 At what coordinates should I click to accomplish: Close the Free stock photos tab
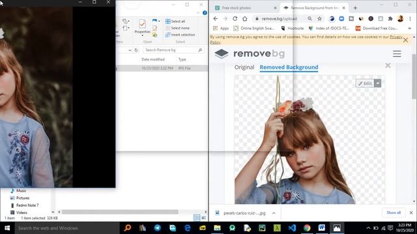click(275, 8)
